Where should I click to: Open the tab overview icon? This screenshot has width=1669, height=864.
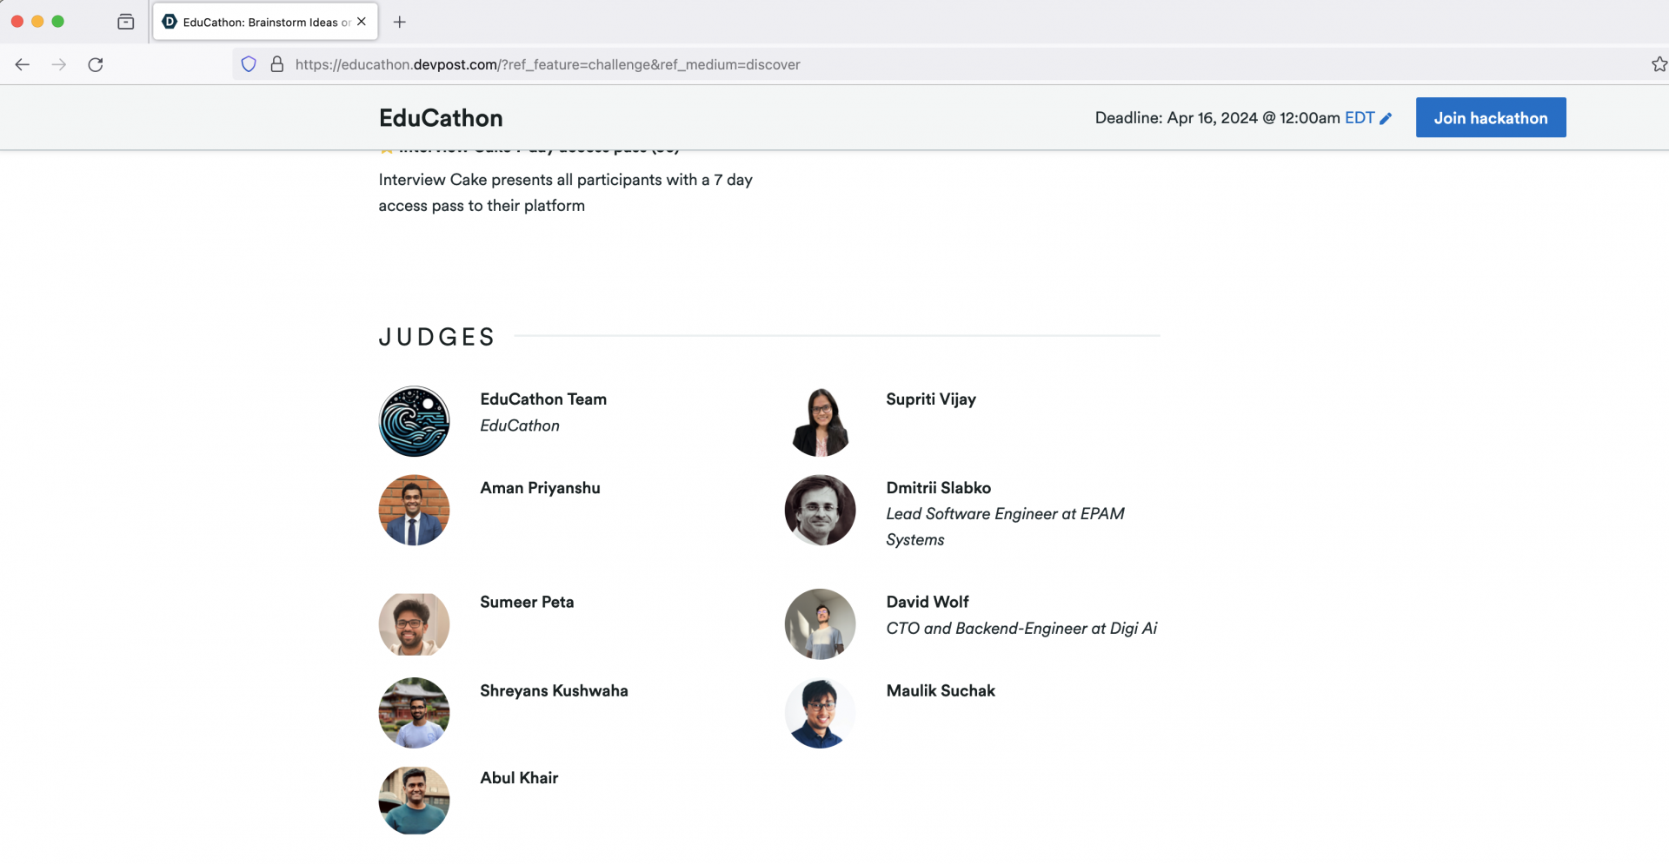(x=126, y=22)
